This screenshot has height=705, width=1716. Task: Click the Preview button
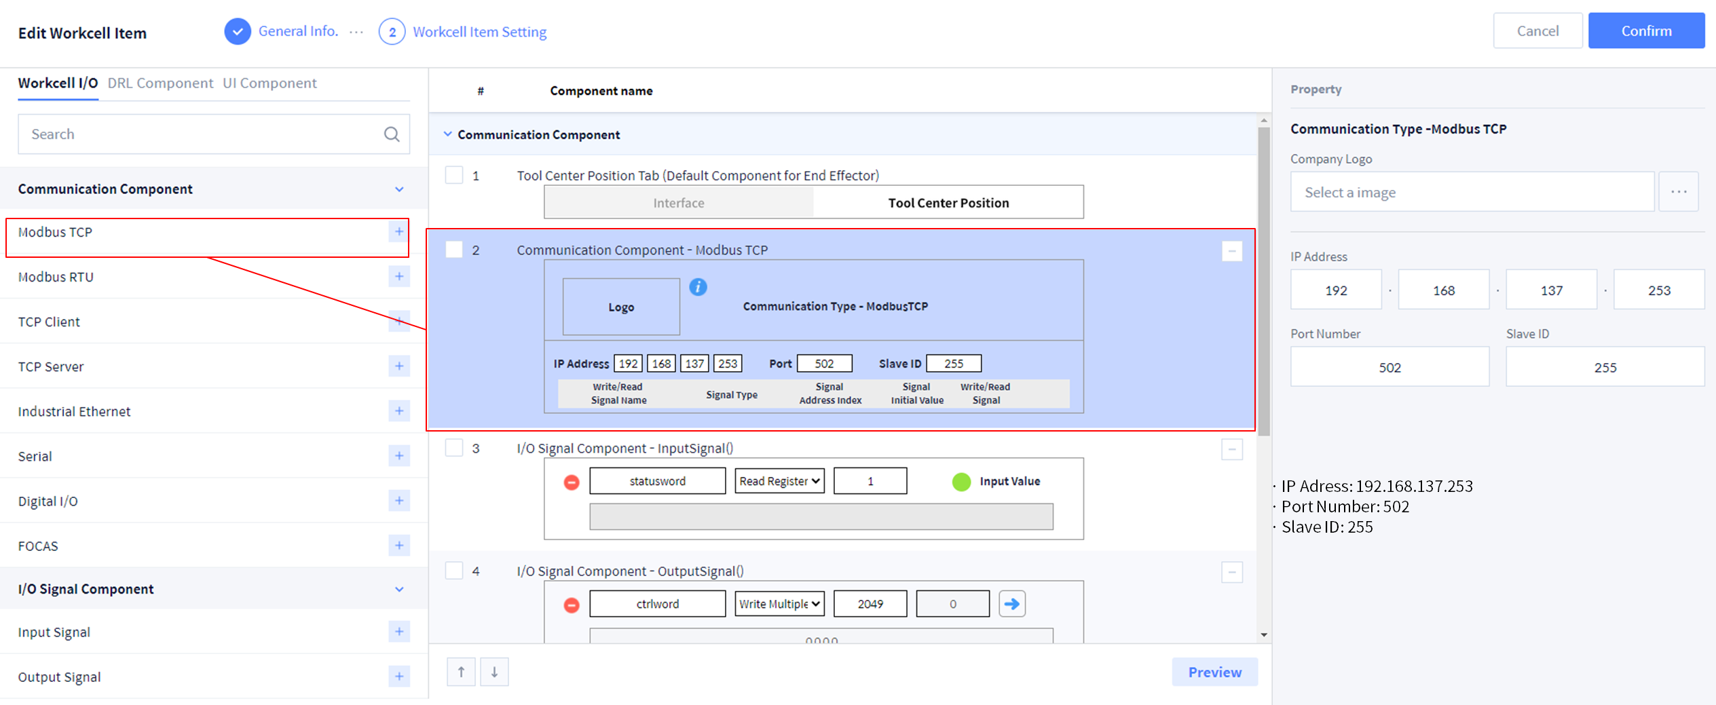pos(1214,672)
